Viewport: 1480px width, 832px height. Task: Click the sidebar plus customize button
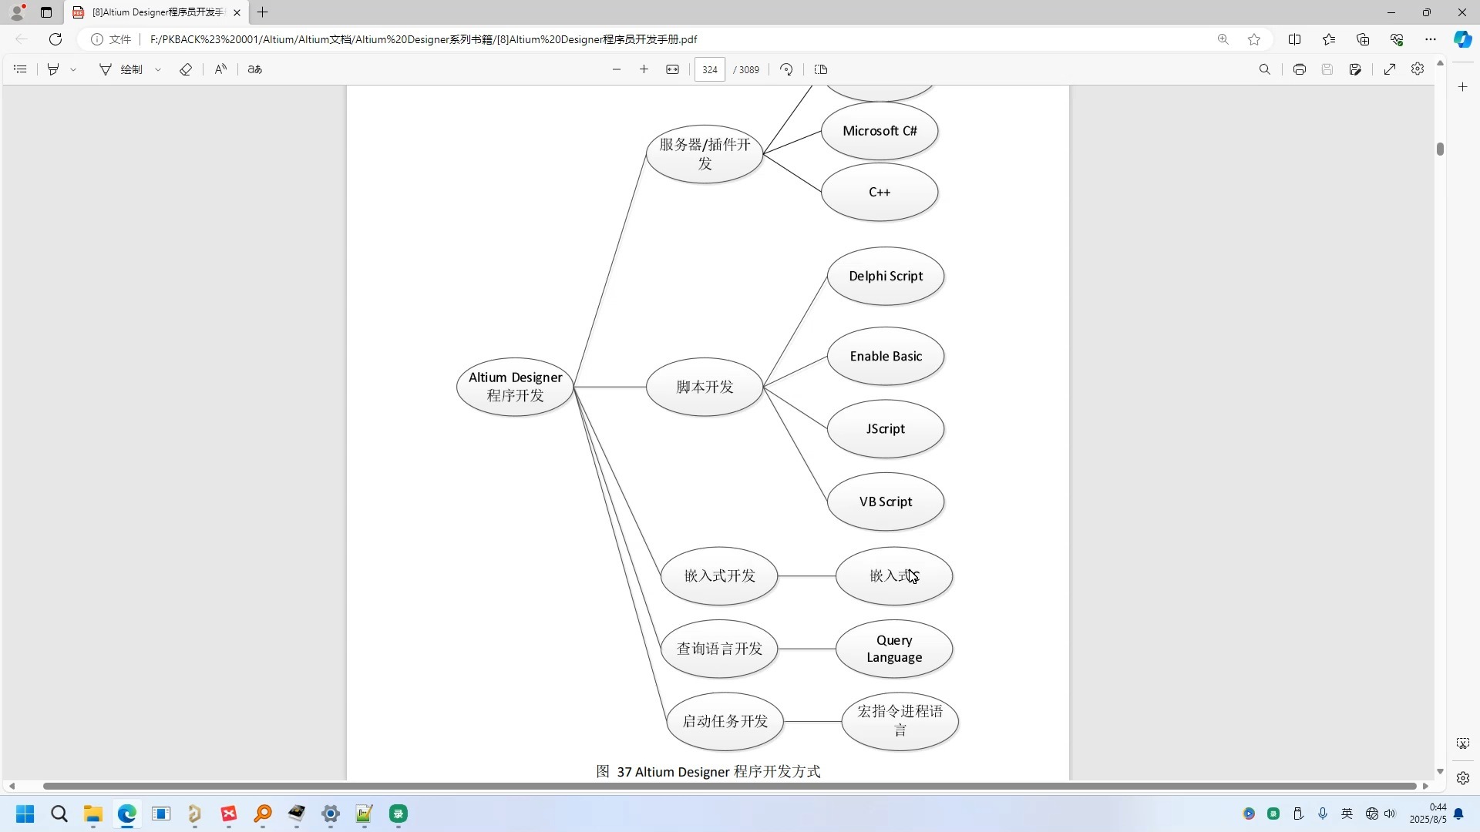[1463, 87]
